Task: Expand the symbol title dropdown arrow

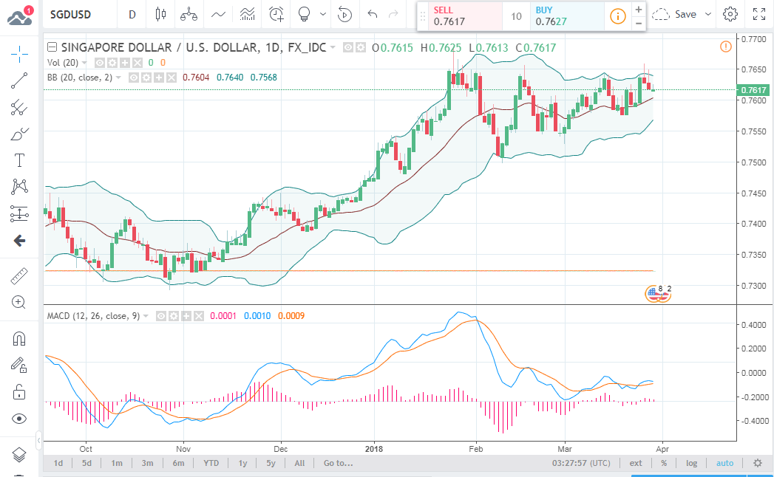Action: pyautogui.click(x=333, y=47)
